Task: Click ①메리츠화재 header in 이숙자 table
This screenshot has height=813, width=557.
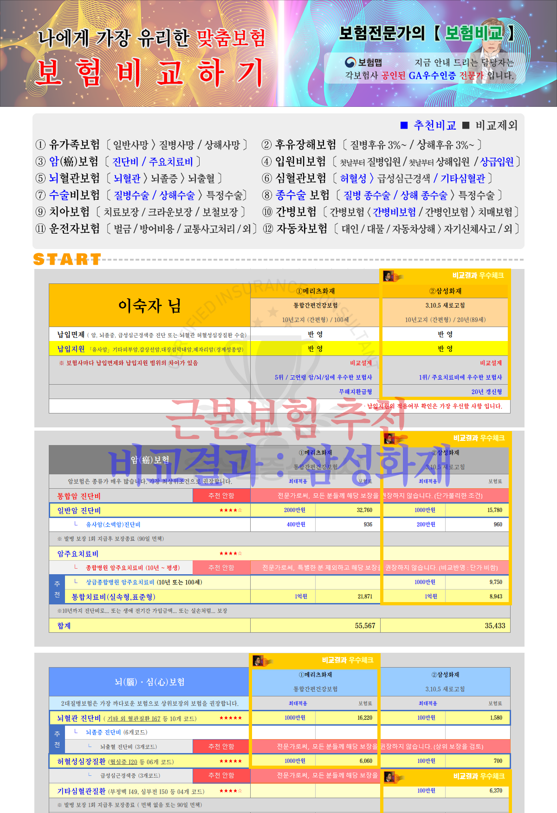Action: (316, 291)
